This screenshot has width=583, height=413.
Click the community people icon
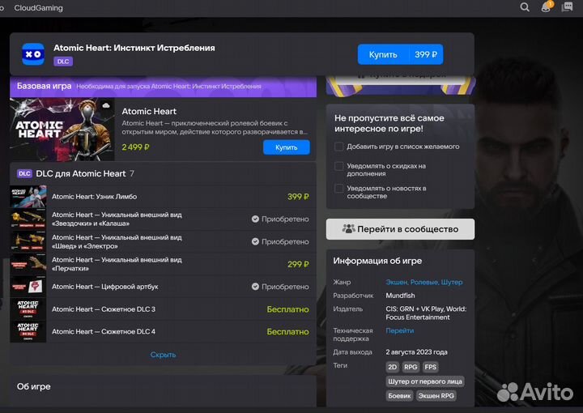point(349,229)
